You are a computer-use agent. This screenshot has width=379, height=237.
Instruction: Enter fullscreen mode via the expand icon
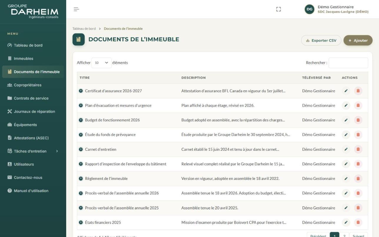click(278, 9)
